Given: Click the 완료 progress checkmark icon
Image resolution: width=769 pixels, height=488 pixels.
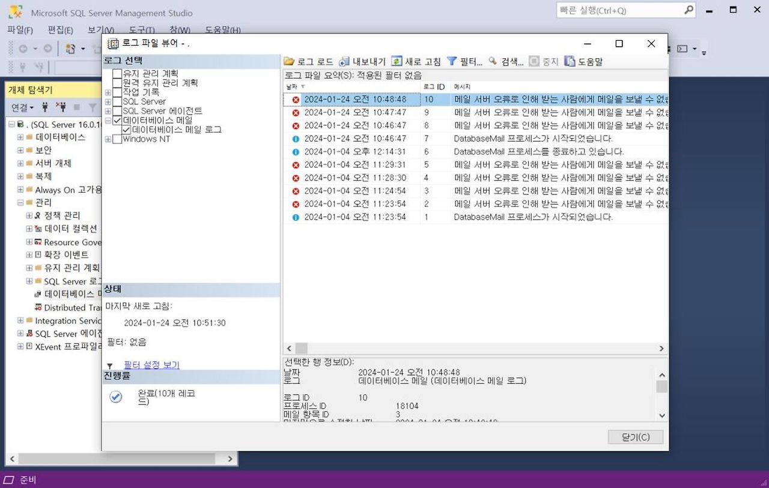Looking at the screenshot, I should click(116, 397).
